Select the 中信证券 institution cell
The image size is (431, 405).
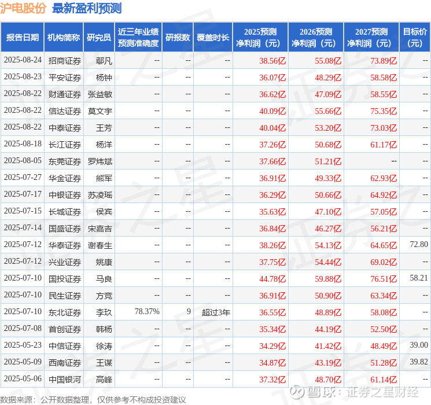click(65, 346)
